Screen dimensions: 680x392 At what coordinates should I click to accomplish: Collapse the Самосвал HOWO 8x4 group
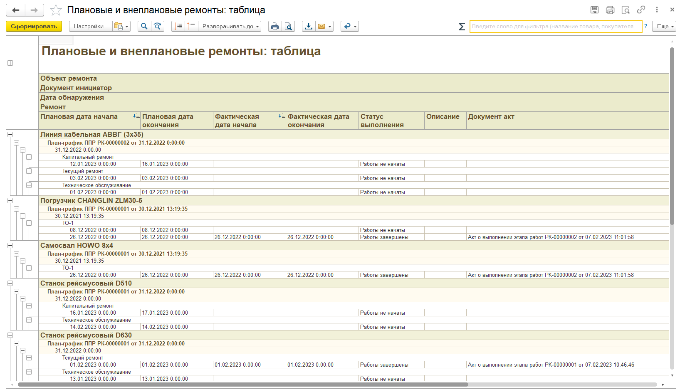pyautogui.click(x=10, y=245)
